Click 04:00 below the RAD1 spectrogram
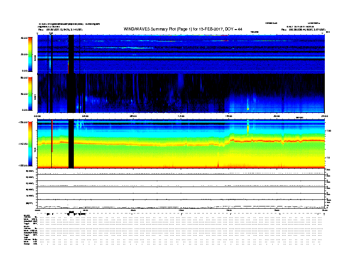 pos(85,116)
